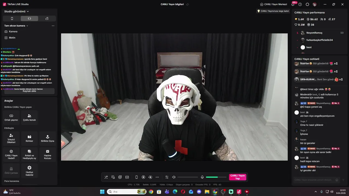Image resolution: width=349 pixels, height=196 pixels.
Task: Show hidden system tray icons
Action: (x=316, y=192)
